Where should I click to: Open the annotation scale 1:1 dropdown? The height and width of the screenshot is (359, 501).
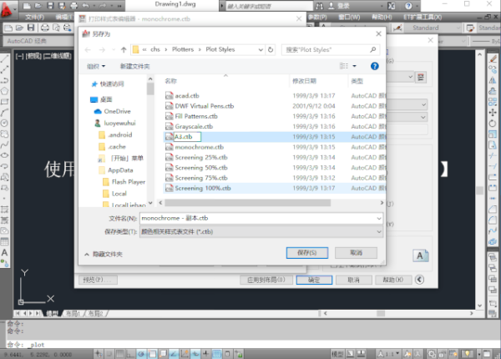tap(388, 354)
